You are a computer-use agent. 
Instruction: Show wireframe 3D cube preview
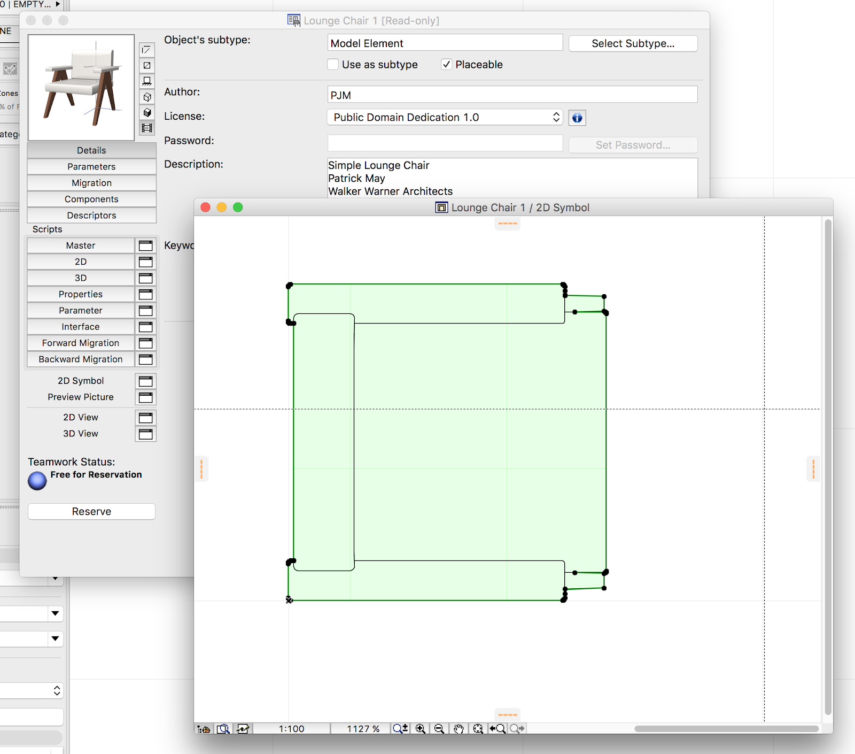(x=147, y=97)
